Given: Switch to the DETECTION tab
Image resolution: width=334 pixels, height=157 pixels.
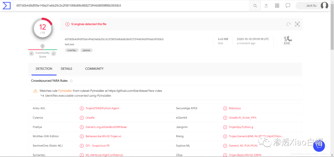Looking at the screenshot, I should (x=44, y=69).
